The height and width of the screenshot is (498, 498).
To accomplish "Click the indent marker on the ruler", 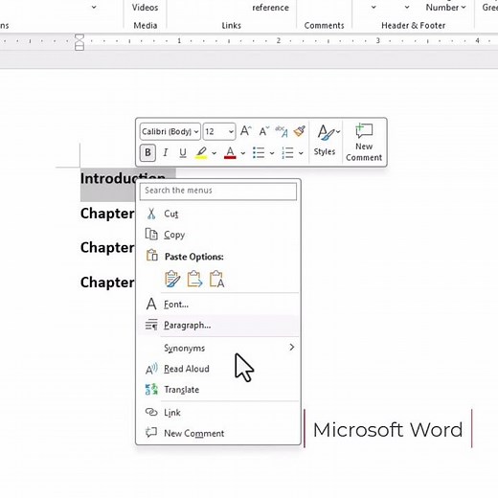I will (x=79, y=42).
